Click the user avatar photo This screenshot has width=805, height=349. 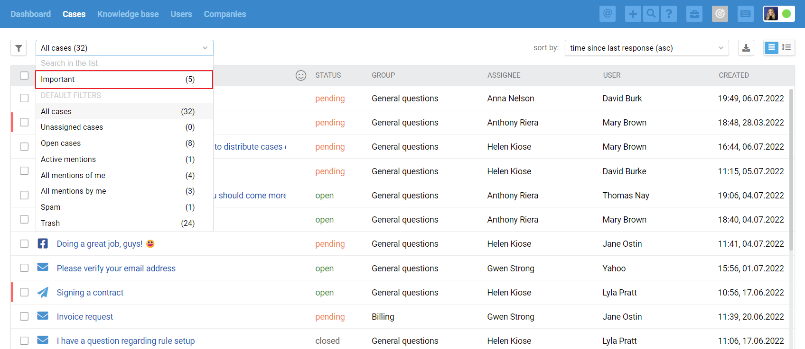coord(771,14)
